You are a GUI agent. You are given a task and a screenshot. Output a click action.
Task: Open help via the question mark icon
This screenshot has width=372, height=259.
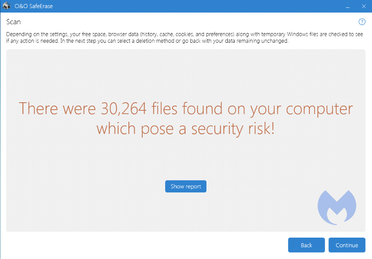362,22
